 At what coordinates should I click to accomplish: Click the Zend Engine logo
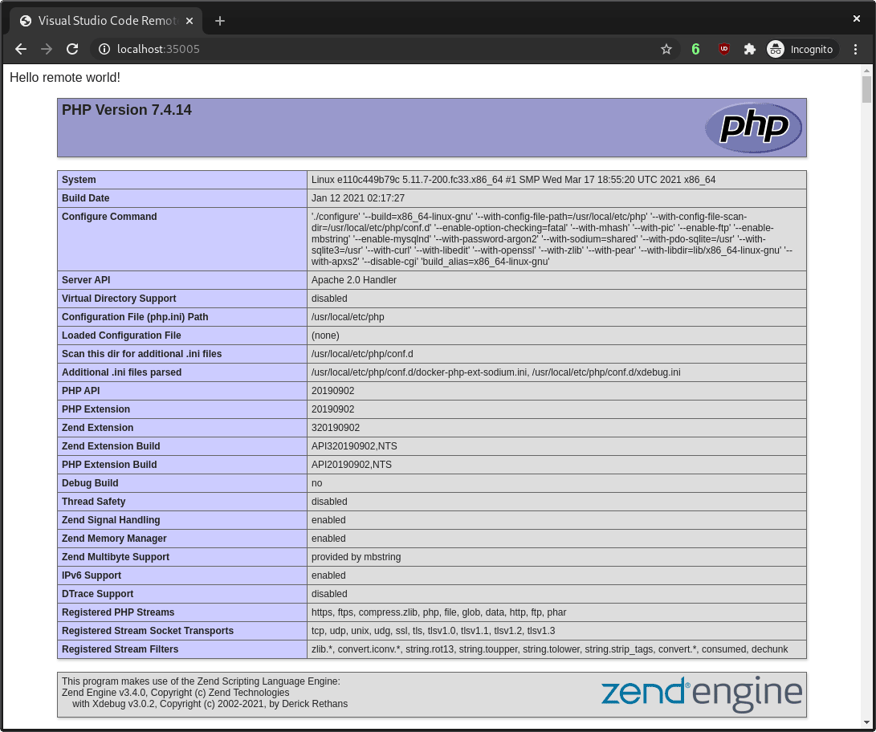701,692
